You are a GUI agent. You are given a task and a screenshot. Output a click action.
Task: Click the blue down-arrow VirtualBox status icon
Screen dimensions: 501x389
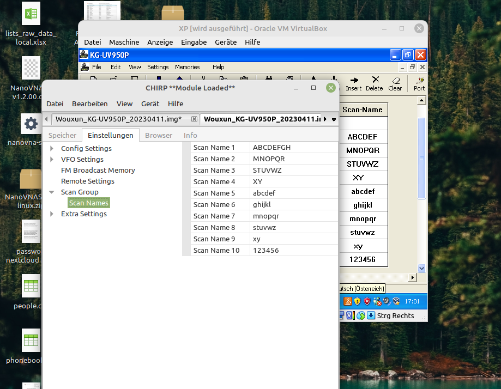pyautogui.click(x=371, y=315)
